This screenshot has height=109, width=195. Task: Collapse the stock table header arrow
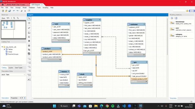point(91,74)
